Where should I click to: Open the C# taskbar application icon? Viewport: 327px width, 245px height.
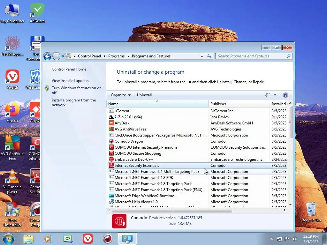(68, 239)
